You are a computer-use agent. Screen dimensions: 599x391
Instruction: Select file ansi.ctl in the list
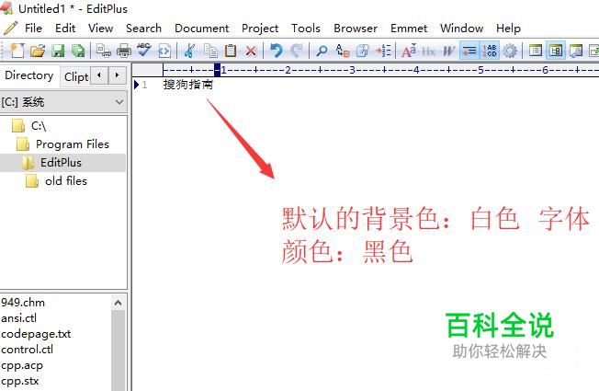tap(19, 318)
